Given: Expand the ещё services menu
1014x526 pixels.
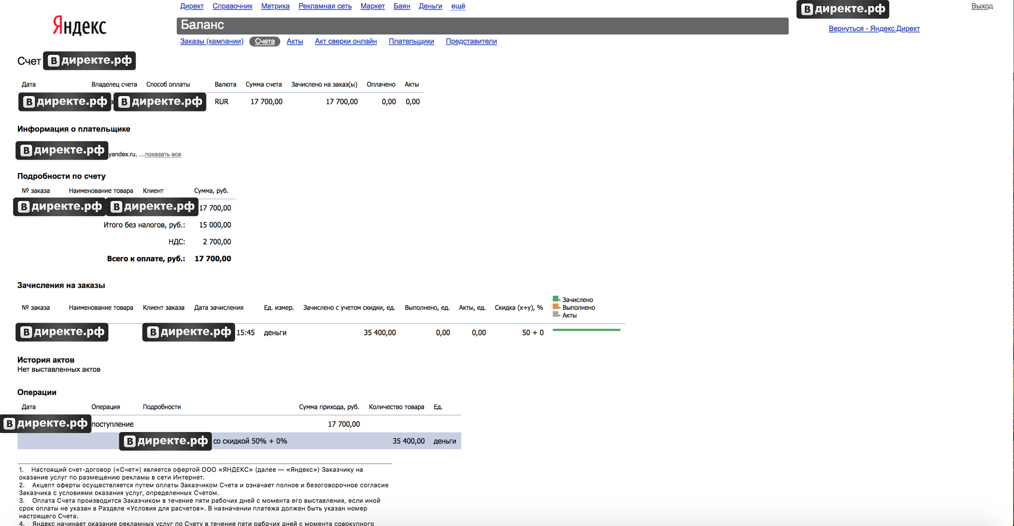Looking at the screenshot, I should (x=458, y=6).
